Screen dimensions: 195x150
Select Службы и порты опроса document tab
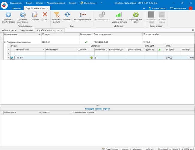(48, 30)
